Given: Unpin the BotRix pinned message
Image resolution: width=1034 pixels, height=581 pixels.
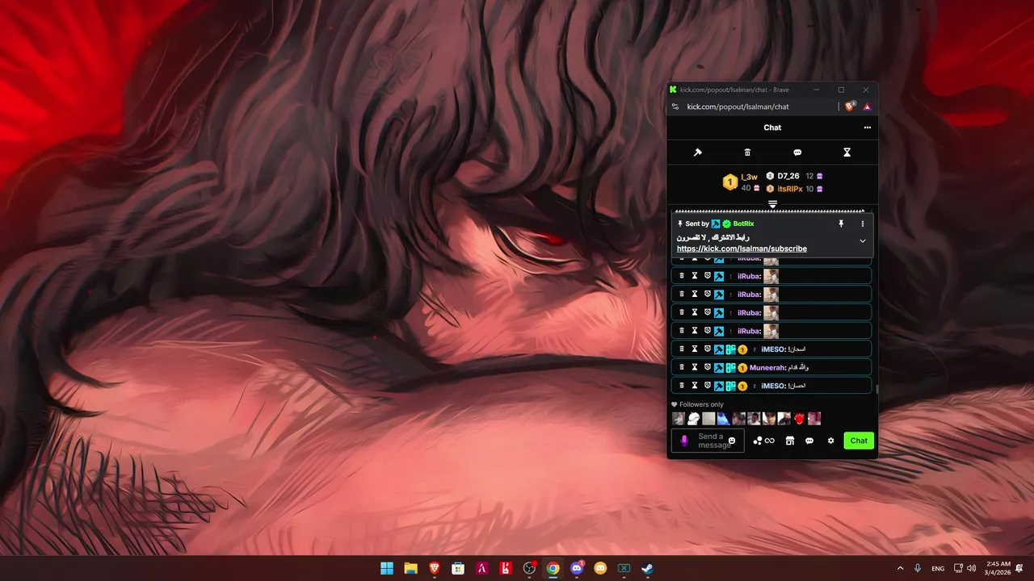Looking at the screenshot, I should tap(841, 224).
